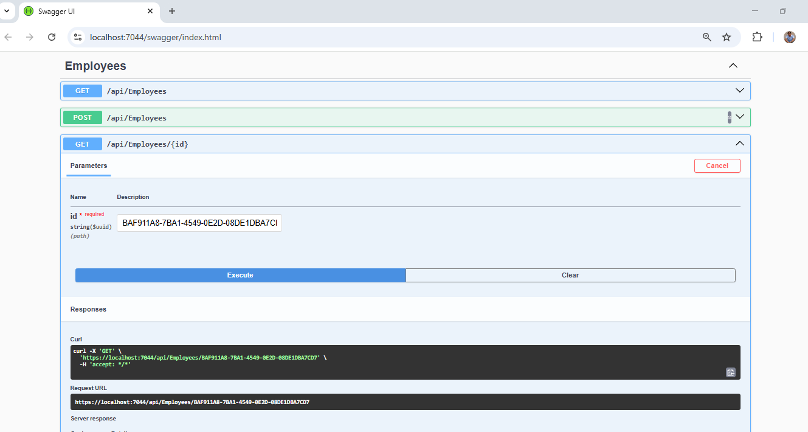Close the Swagger UI tab
The height and width of the screenshot is (432, 808).
click(151, 11)
